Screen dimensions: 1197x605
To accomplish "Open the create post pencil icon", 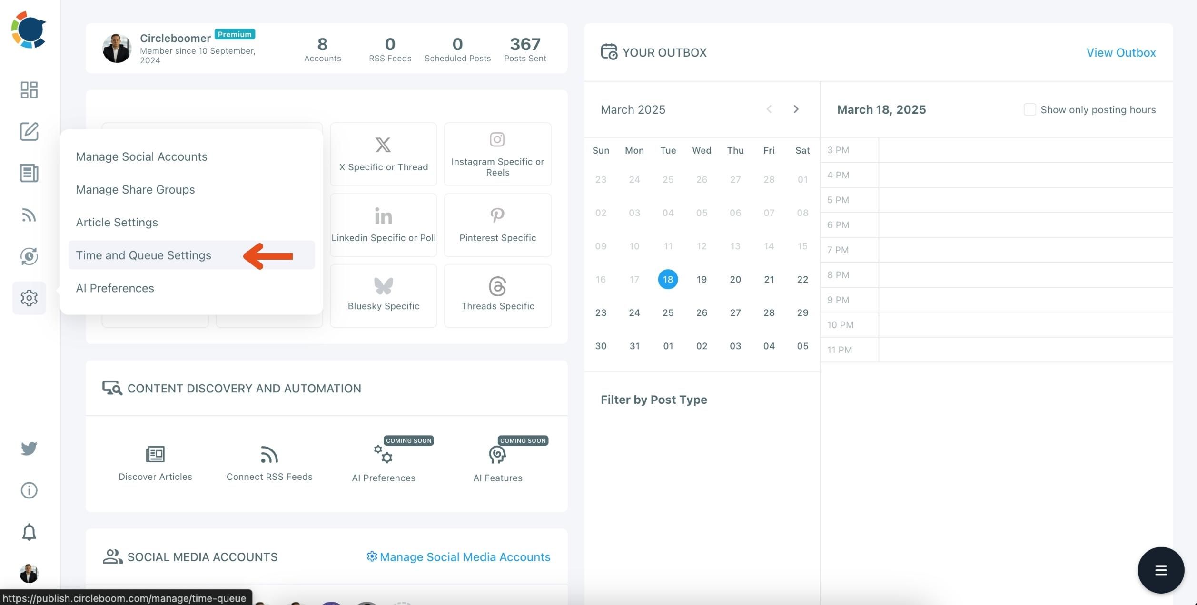I will click(x=29, y=131).
